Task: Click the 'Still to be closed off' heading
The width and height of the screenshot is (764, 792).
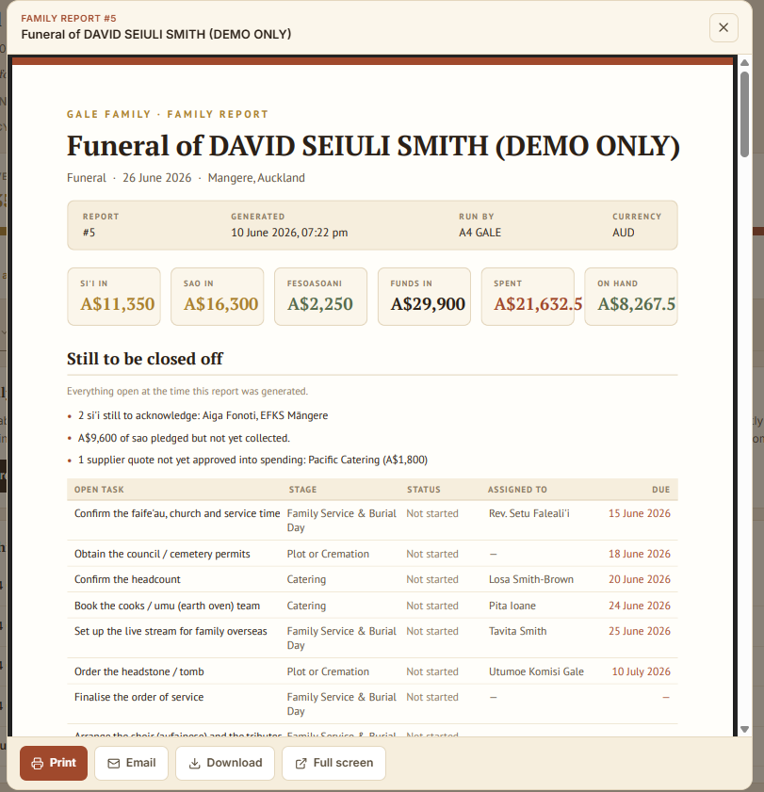Action: [x=144, y=359]
